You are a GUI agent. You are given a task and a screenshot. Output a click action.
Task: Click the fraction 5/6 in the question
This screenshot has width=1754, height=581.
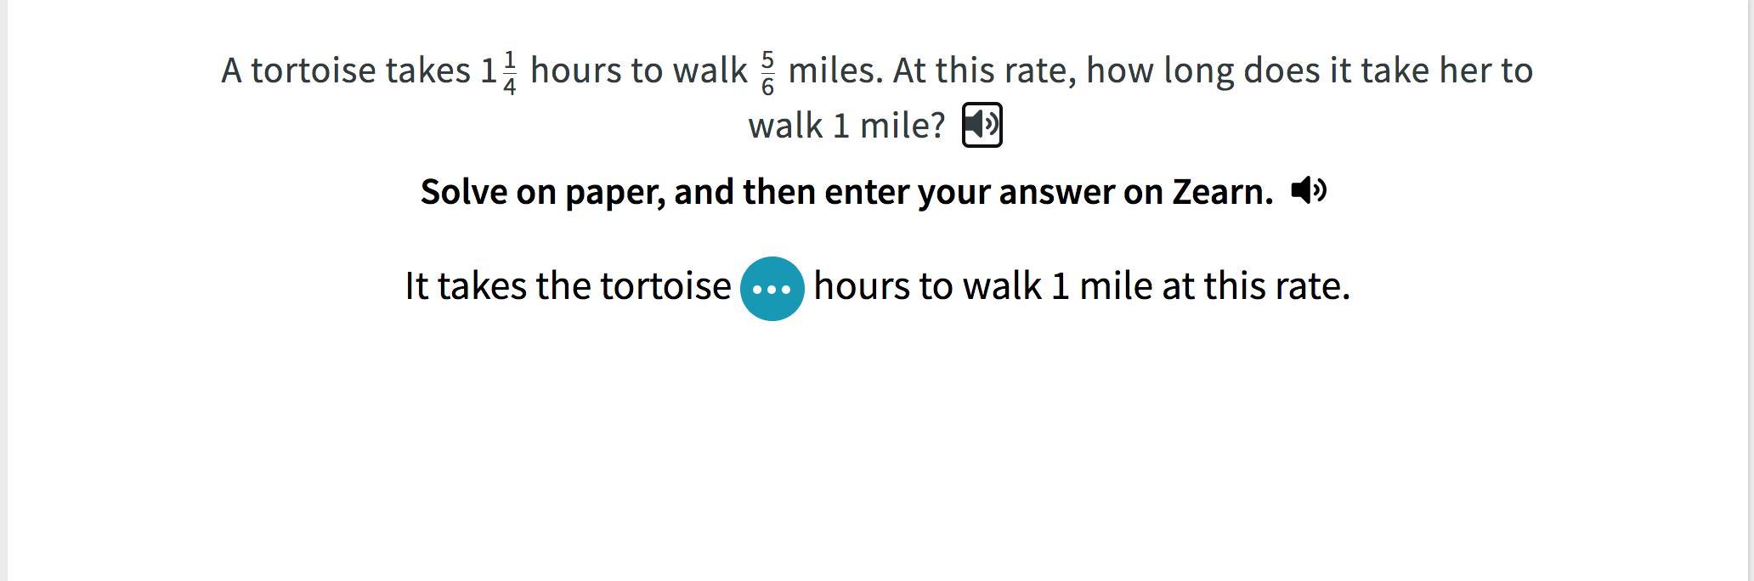pos(767,73)
